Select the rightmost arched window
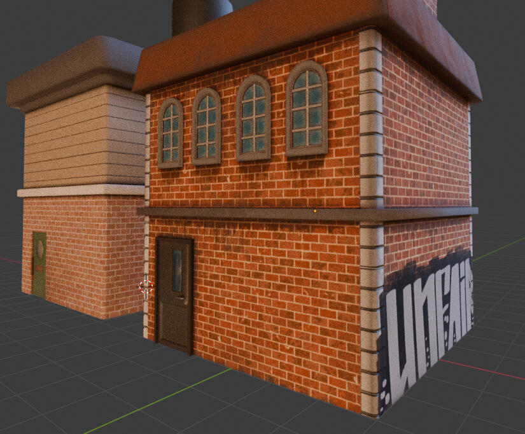The image size is (525, 434). pos(306,109)
